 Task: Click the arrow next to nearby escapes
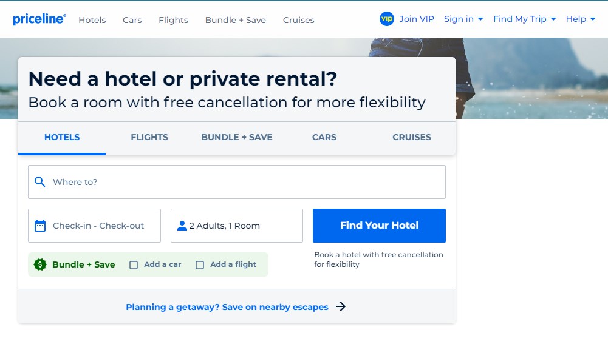(341, 307)
